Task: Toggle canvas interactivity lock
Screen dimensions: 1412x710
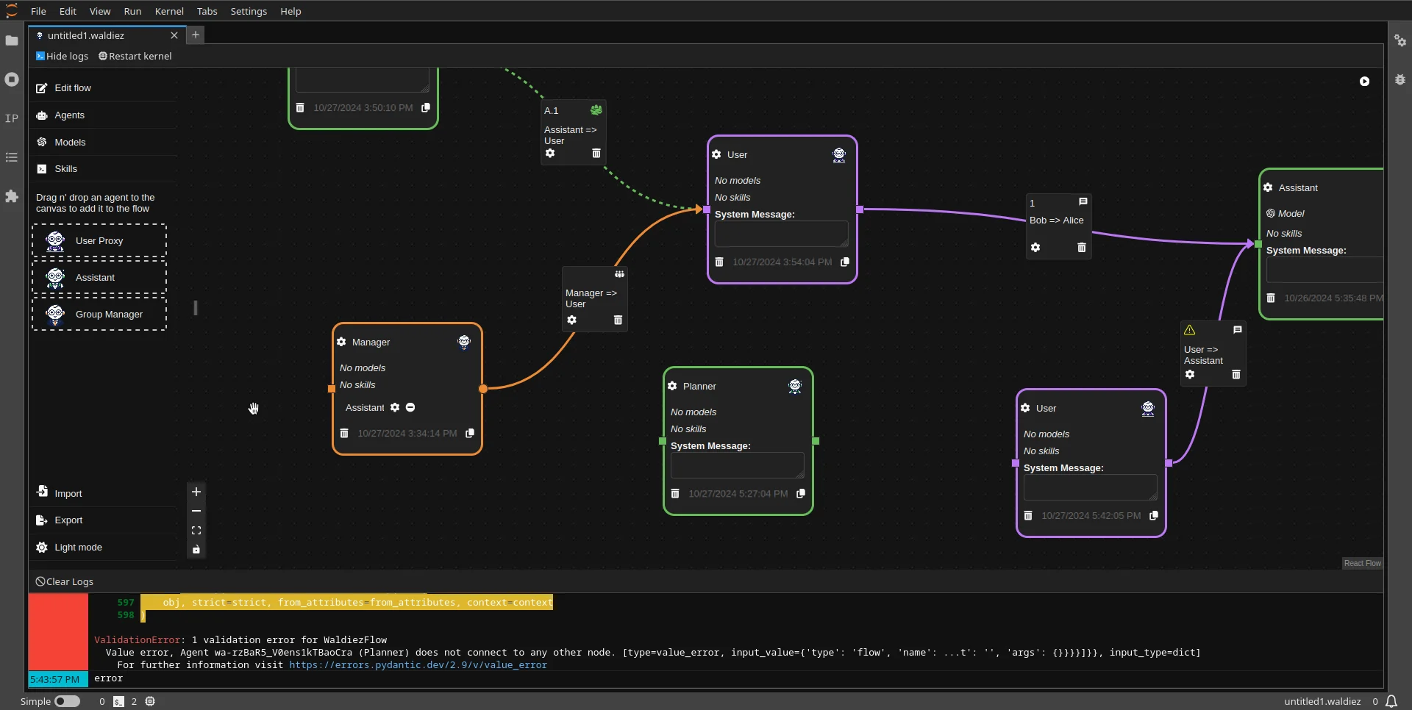Action: pyautogui.click(x=196, y=549)
